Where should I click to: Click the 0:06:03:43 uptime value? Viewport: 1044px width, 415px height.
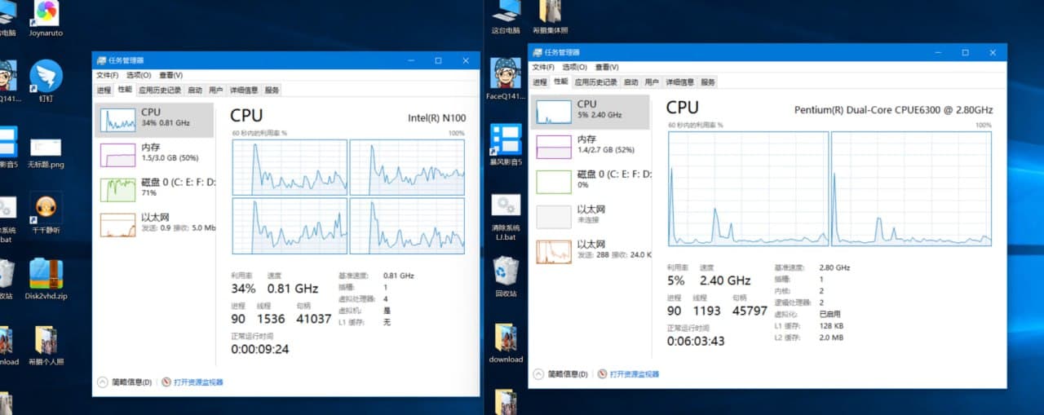pyautogui.click(x=696, y=341)
